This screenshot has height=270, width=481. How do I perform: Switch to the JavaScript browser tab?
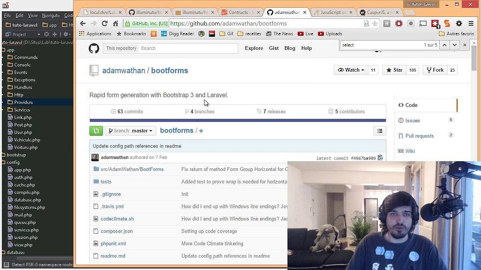(x=333, y=12)
